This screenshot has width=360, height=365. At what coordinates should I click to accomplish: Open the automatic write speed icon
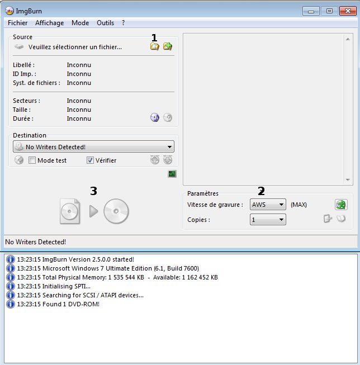pos(341,205)
